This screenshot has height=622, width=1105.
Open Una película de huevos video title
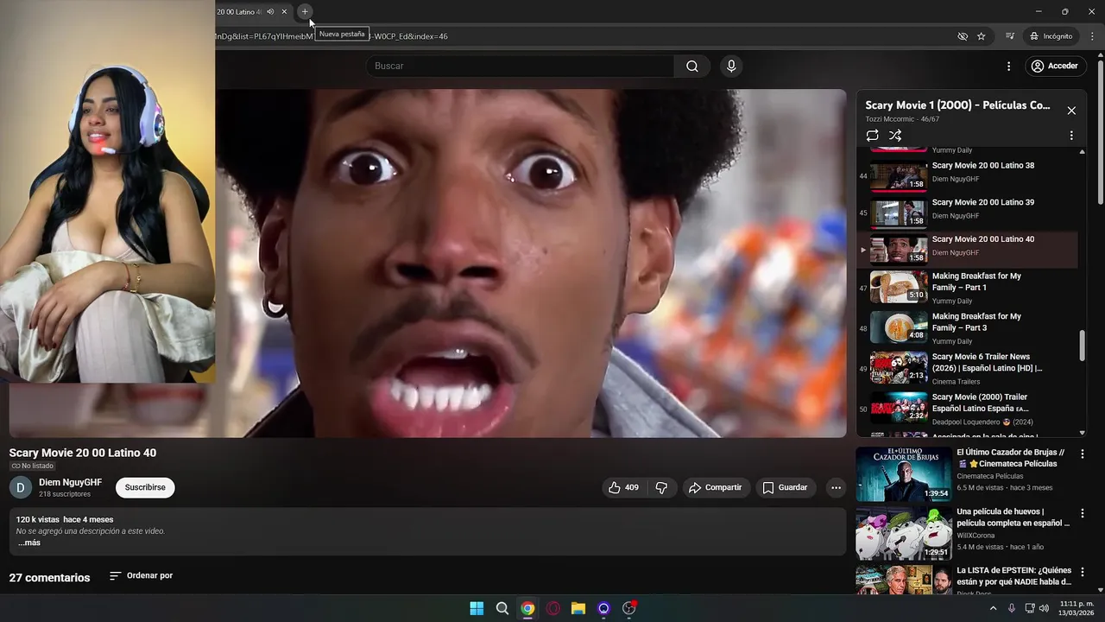tap(1013, 517)
